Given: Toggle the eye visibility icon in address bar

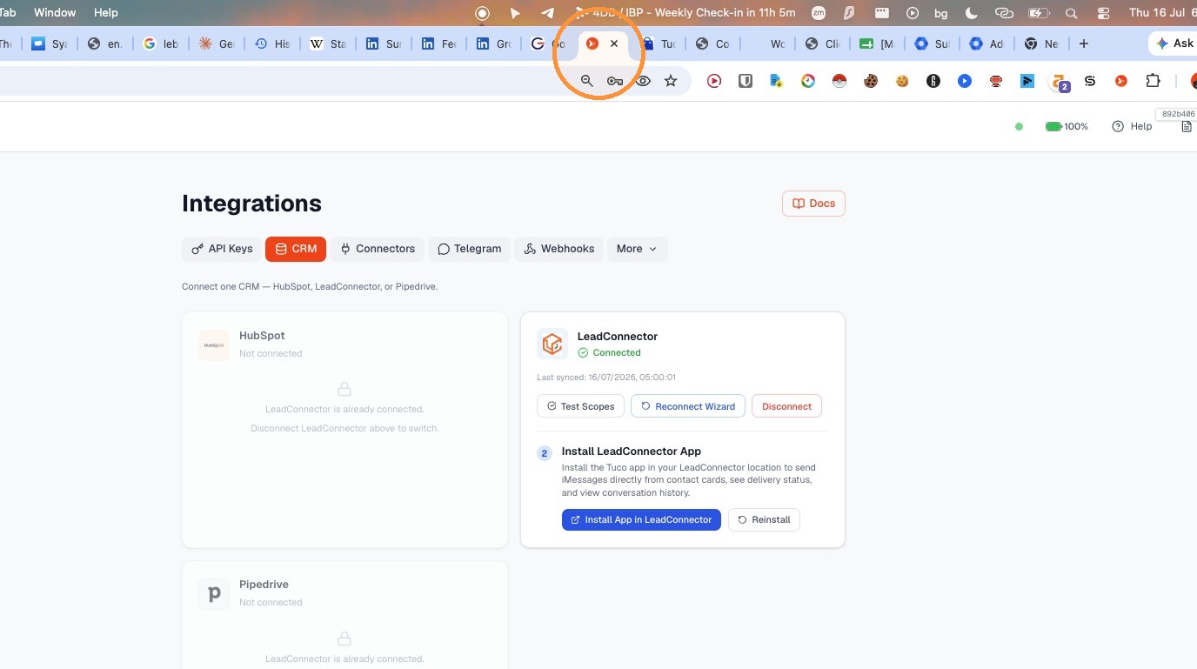Looking at the screenshot, I should [643, 81].
